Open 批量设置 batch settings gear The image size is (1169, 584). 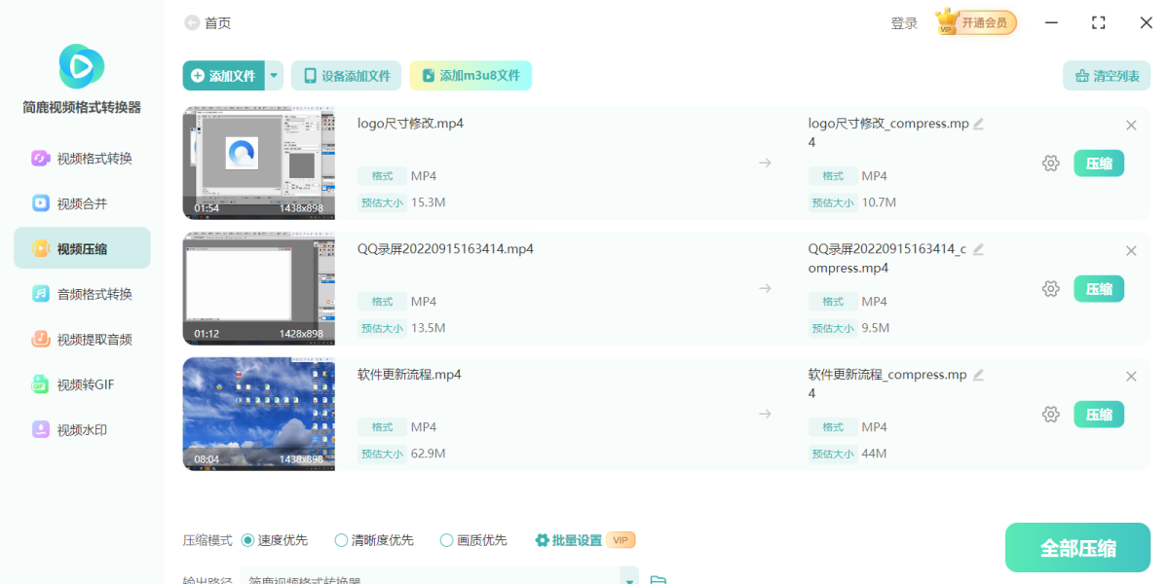[543, 540]
